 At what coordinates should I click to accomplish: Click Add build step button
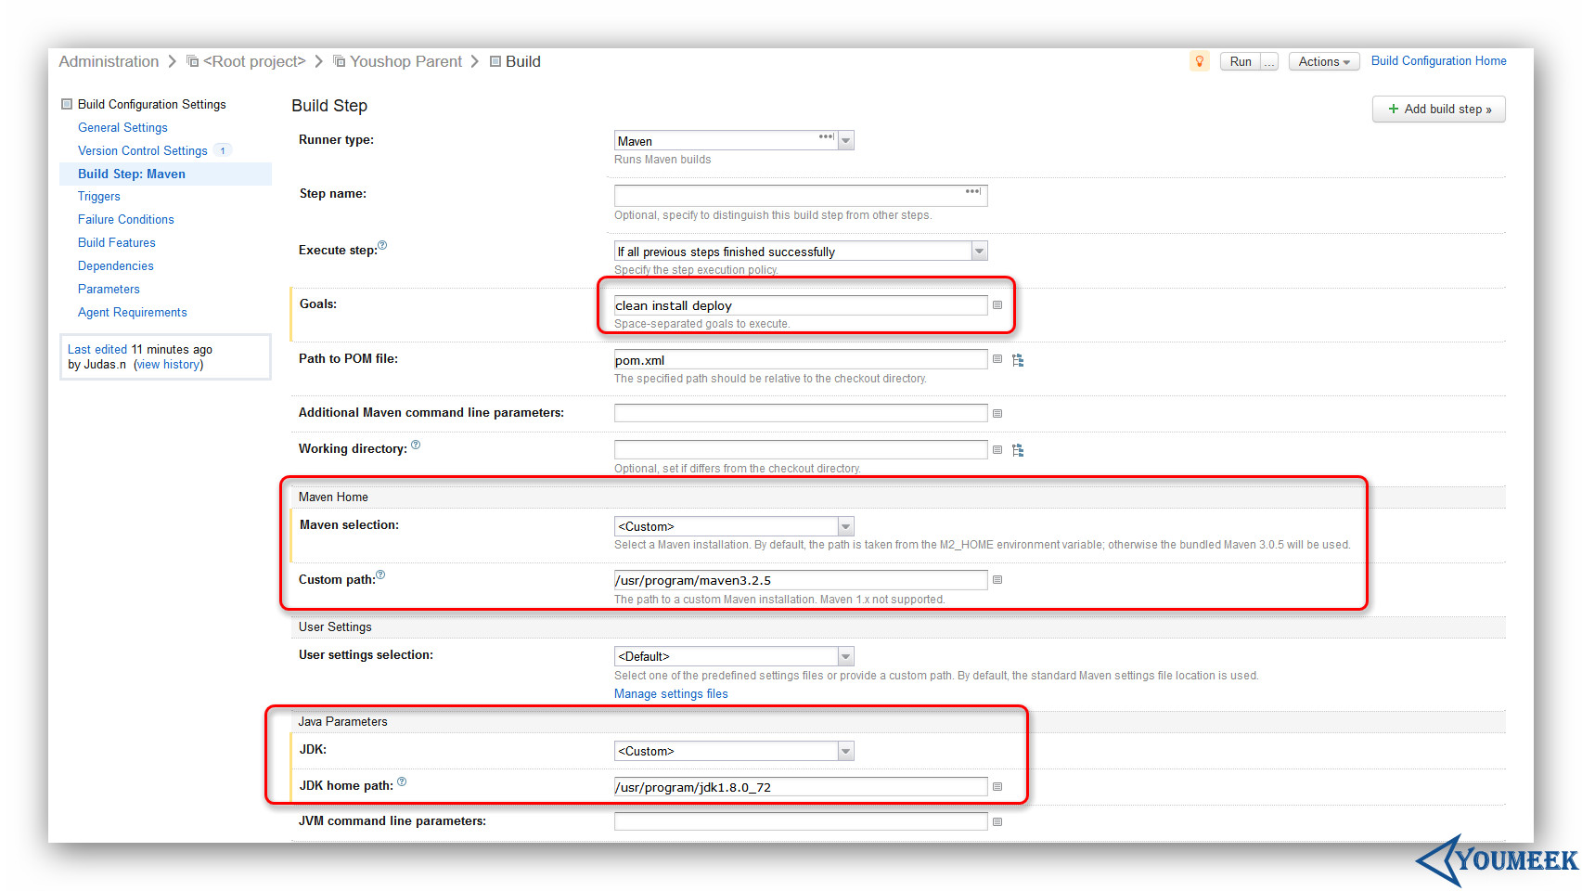1439,109
